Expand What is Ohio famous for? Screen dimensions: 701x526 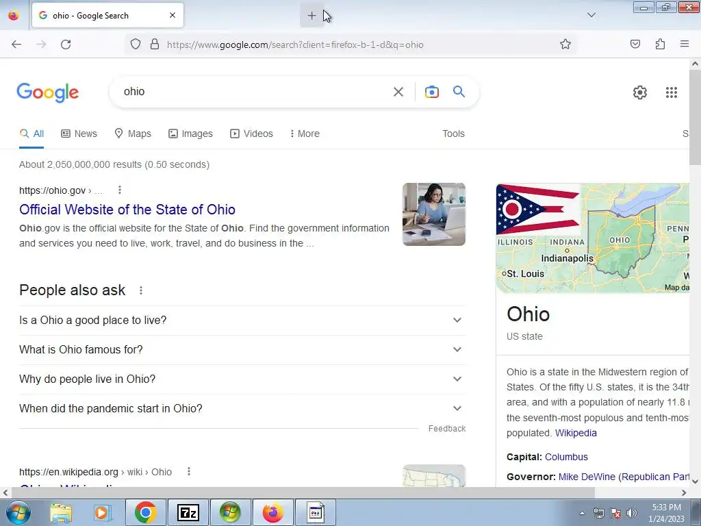[242, 350]
